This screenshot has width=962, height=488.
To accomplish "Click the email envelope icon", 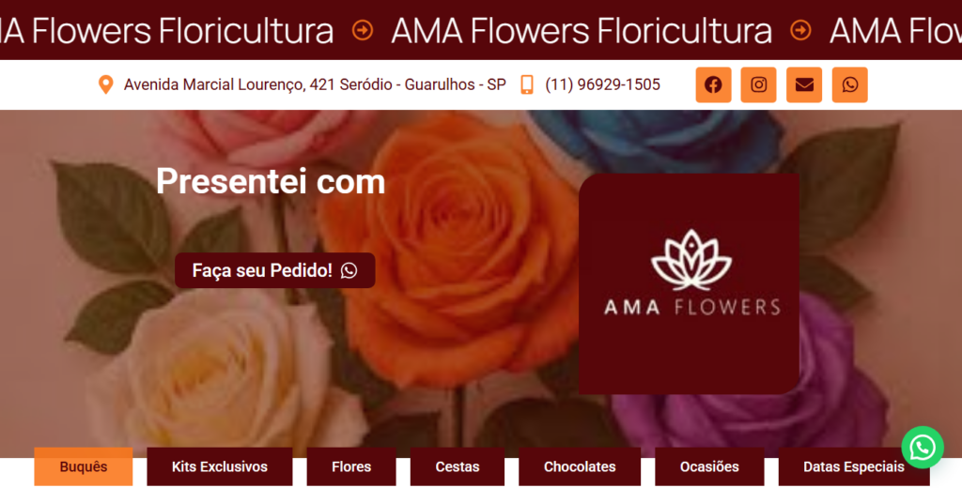I will (804, 84).
